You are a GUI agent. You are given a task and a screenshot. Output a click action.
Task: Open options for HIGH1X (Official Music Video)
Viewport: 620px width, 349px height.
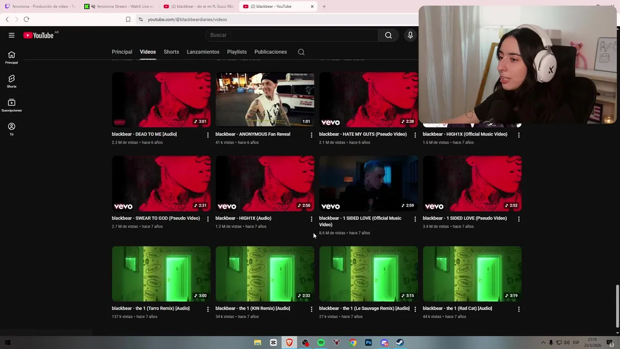coord(519,135)
